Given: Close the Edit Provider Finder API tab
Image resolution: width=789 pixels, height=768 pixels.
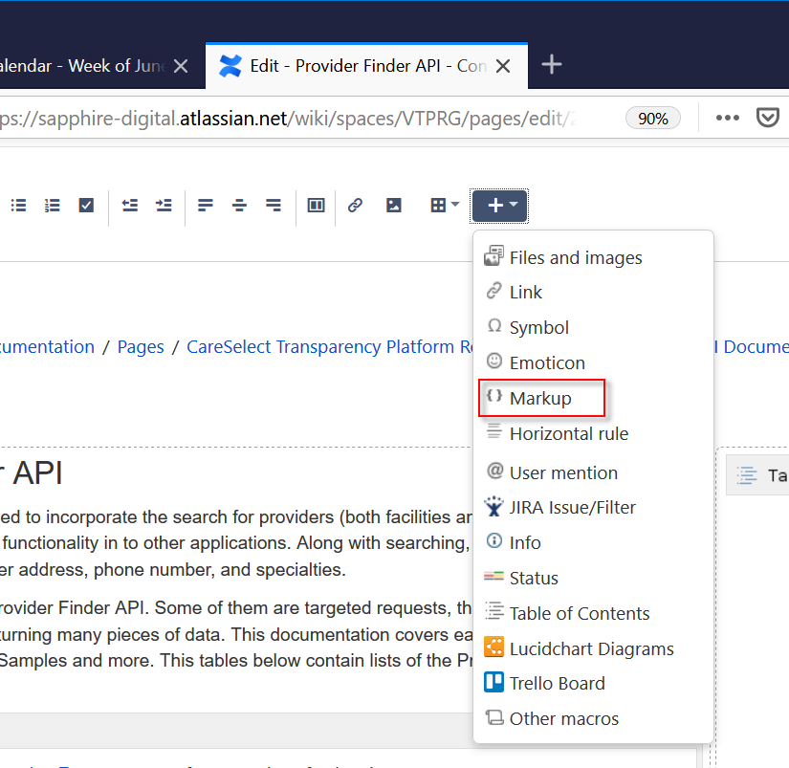Looking at the screenshot, I should pyautogui.click(x=503, y=66).
